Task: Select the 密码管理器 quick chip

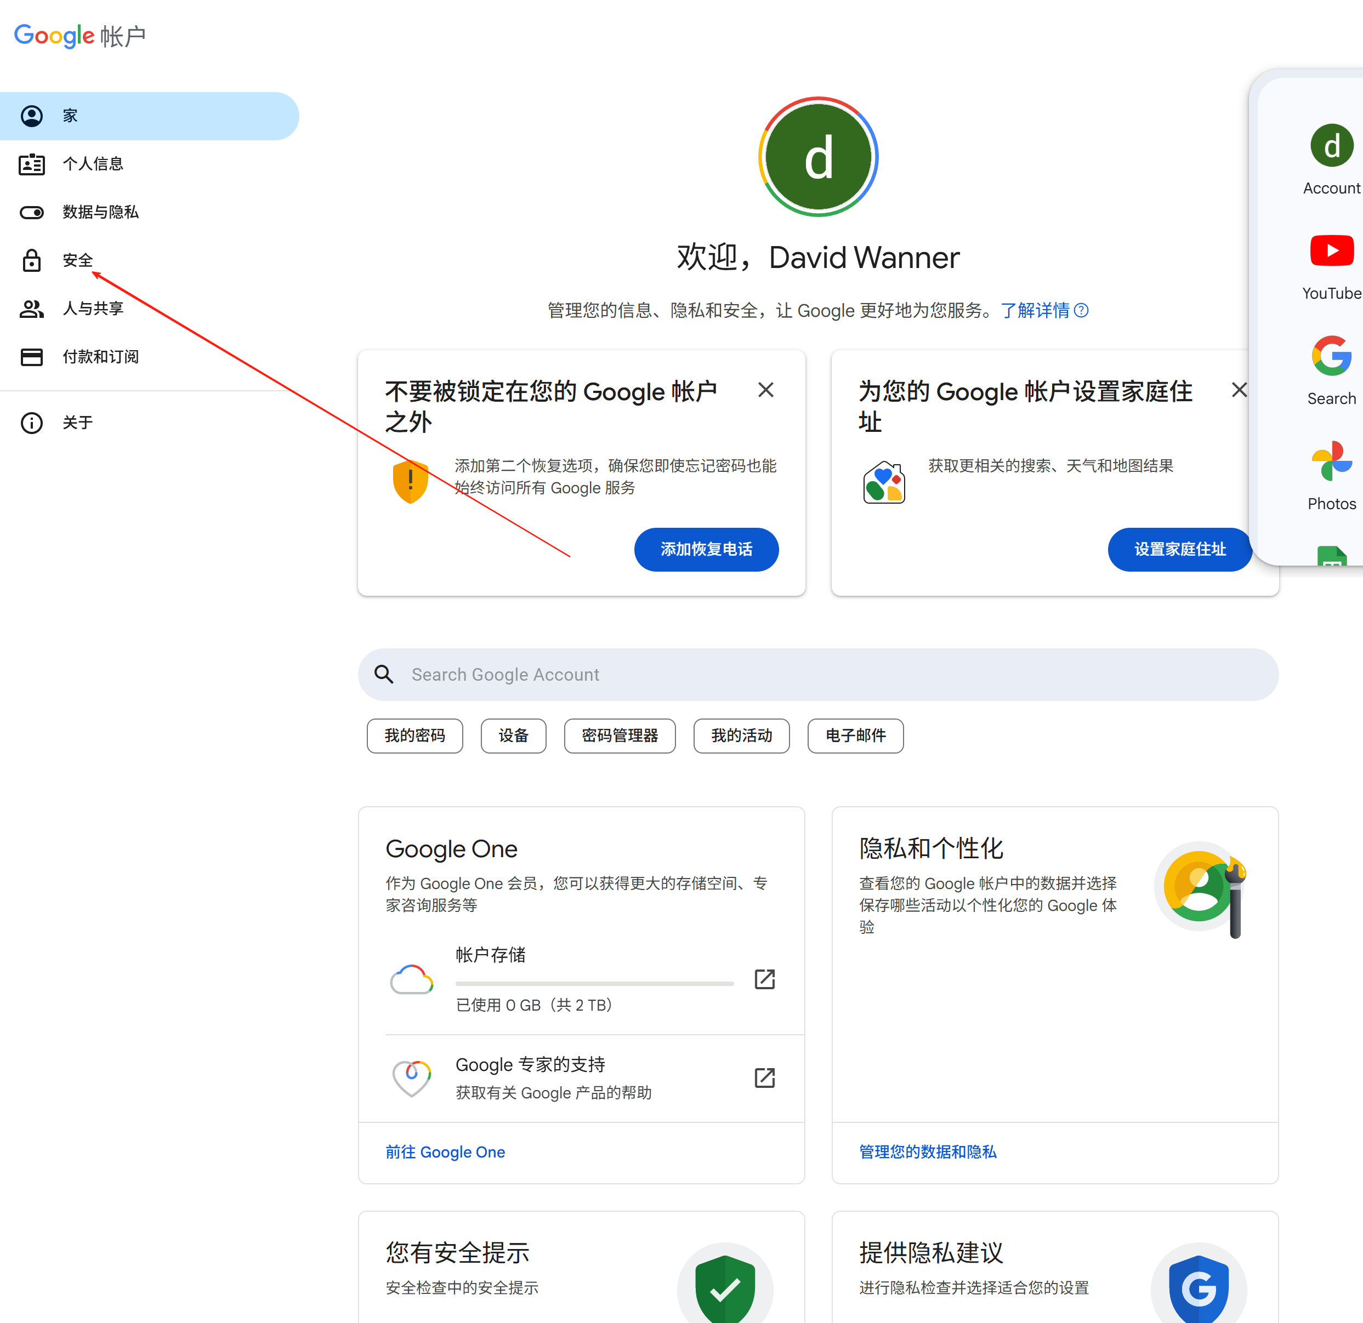Action: pos(619,735)
